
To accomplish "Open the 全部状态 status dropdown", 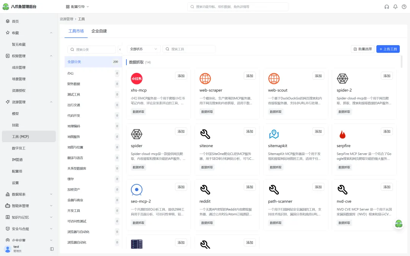I will 143,49.
